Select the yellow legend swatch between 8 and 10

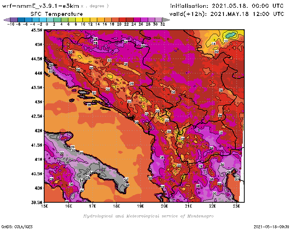79,20
